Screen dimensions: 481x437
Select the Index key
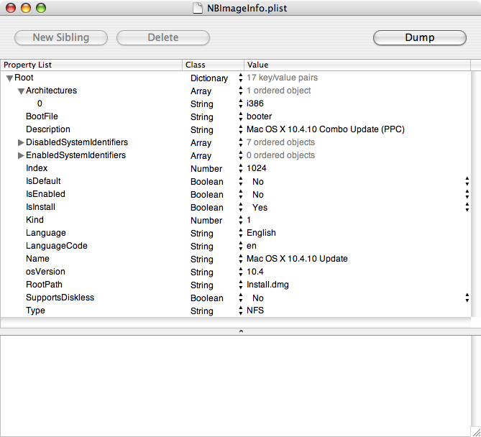(x=37, y=168)
